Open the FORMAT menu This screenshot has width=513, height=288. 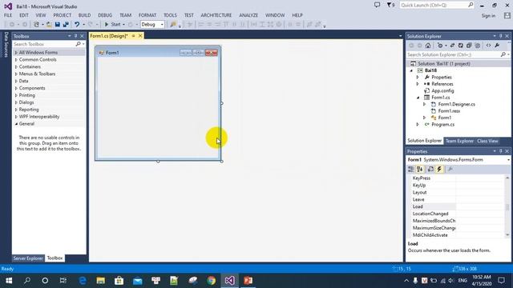coord(147,15)
